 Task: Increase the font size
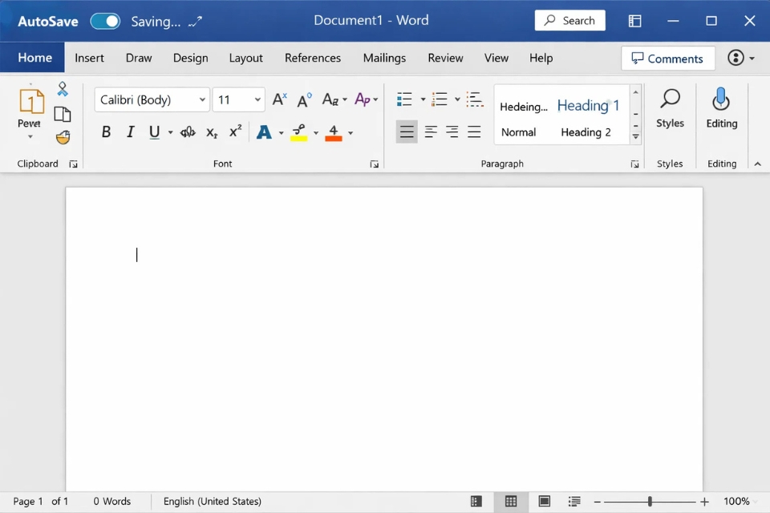278,99
